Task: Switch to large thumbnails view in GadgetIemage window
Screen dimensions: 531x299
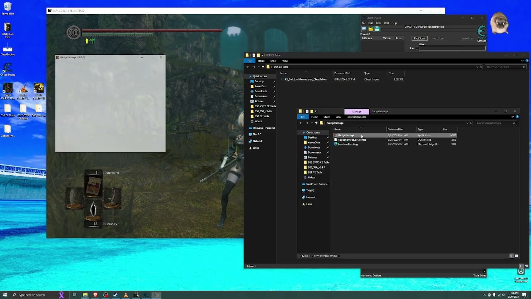Action: (x=516, y=256)
